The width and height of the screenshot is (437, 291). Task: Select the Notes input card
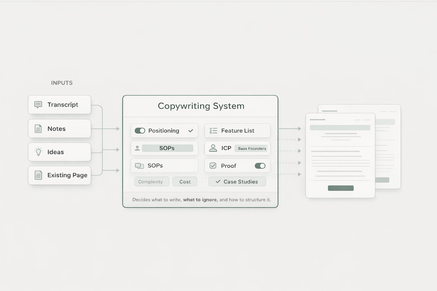[59, 129]
